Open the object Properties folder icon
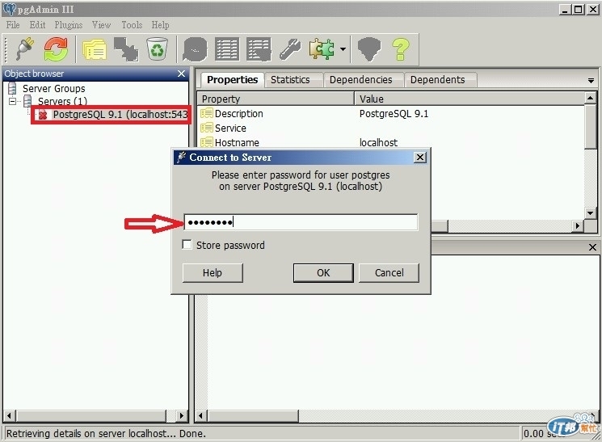This screenshot has height=442, width=602. (x=94, y=48)
